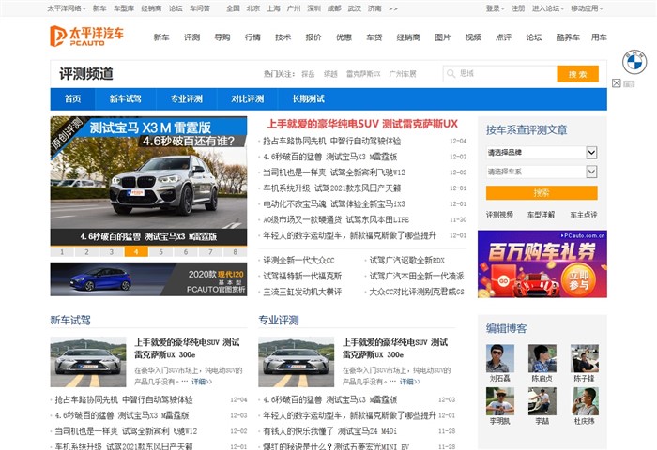Image resolution: width=657 pixels, height=450 pixels.
Task: Open 新车试驾 section heading
Action: coord(70,321)
